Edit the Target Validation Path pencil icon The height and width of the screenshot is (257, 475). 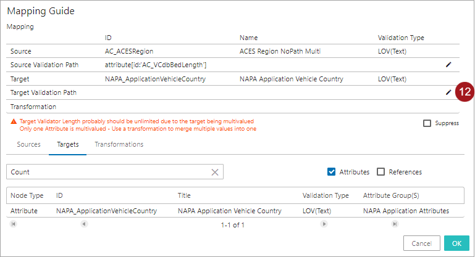tap(448, 92)
